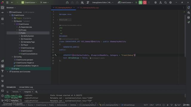This screenshot has width=191, height=107.
Task: Open the Verbosity filter dropdown
Action: [x=16, y=92]
